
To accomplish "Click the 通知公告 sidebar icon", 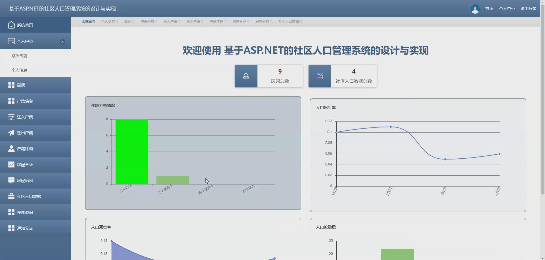I will pyautogui.click(x=11, y=228).
